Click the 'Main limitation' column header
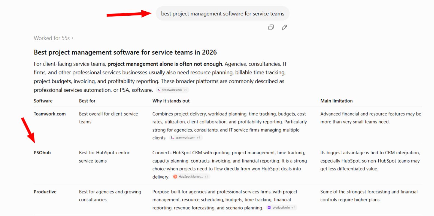The width and height of the screenshot is (434, 216). point(337,101)
